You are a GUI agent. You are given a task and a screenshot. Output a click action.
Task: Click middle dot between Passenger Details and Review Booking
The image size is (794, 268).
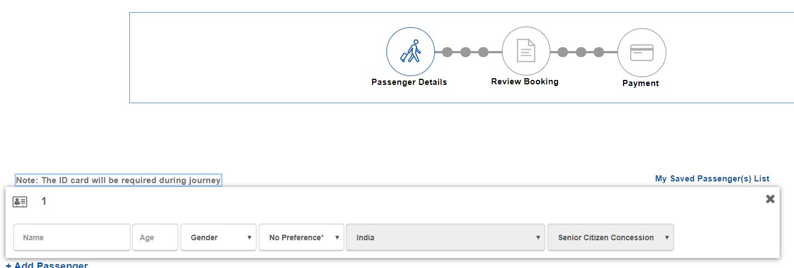tap(465, 52)
